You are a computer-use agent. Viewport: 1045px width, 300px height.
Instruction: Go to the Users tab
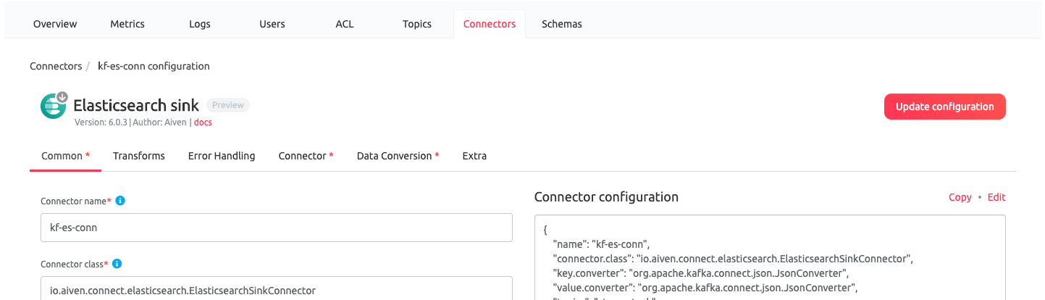pos(272,24)
